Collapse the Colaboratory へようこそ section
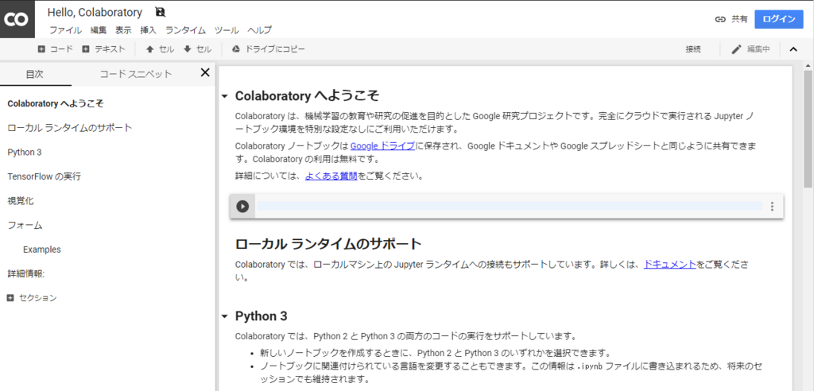The height and width of the screenshot is (391, 814). pos(224,97)
